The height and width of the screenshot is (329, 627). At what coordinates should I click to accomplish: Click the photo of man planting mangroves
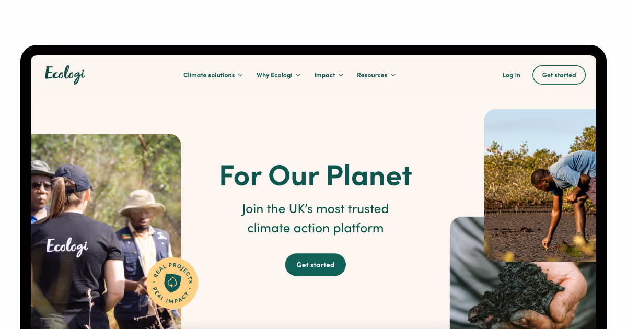[540, 185]
